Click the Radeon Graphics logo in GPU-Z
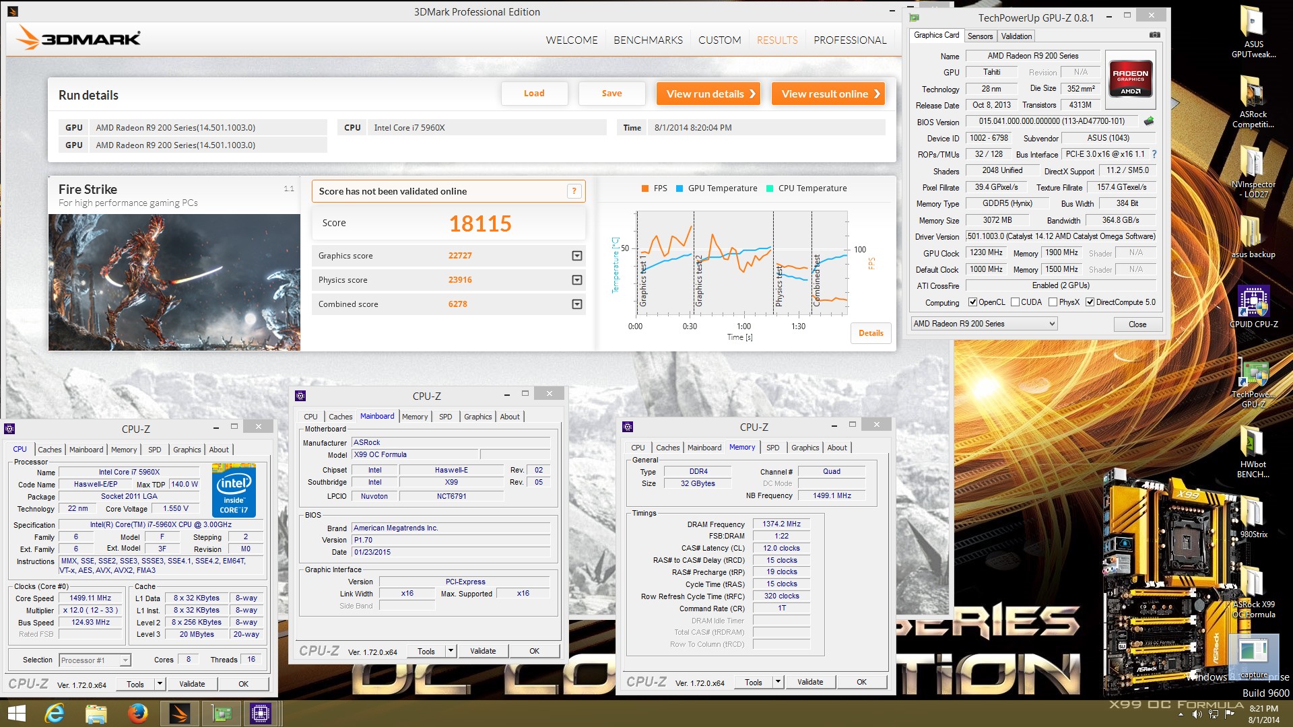The width and height of the screenshot is (1293, 727). (1130, 80)
